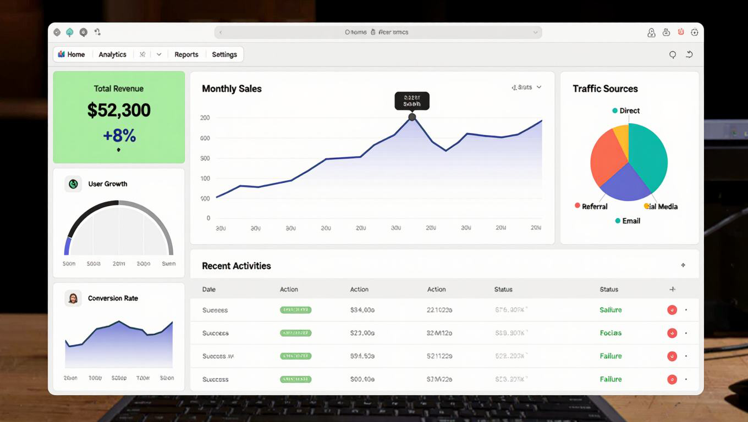Click the green badge in Sailure row

[296, 310]
